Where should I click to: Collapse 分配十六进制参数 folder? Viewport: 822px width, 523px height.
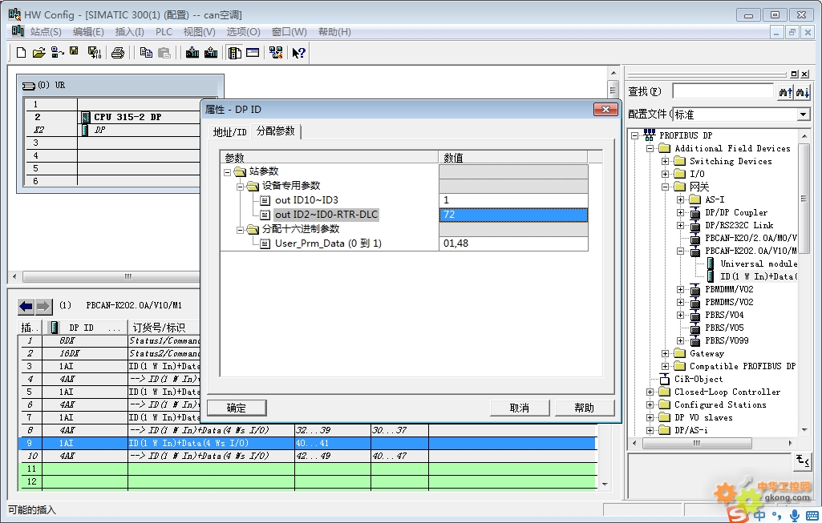click(240, 229)
